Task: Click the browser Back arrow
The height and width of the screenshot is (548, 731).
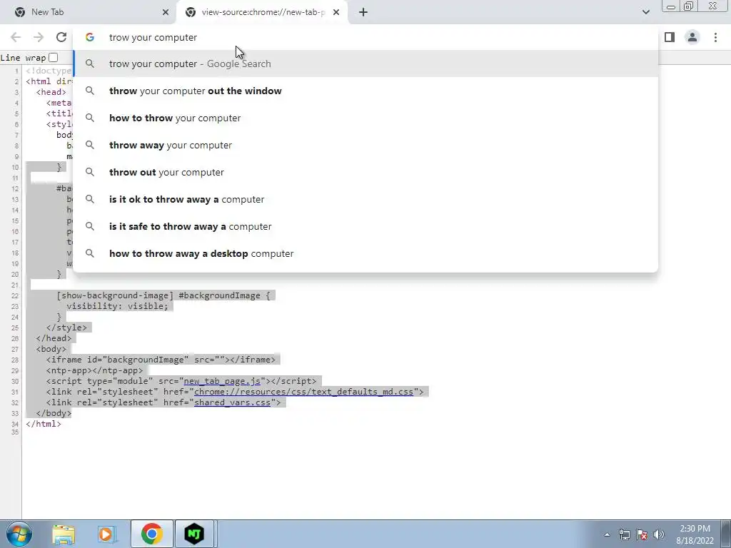Action: [x=16, y=37]
